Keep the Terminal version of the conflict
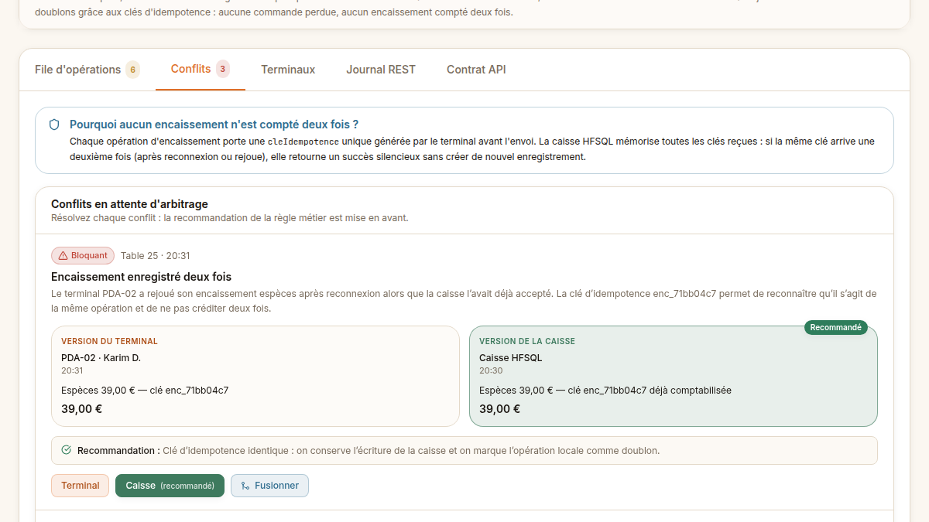The width and height of the screenshot is (929, 522). (x=80, y=486)
